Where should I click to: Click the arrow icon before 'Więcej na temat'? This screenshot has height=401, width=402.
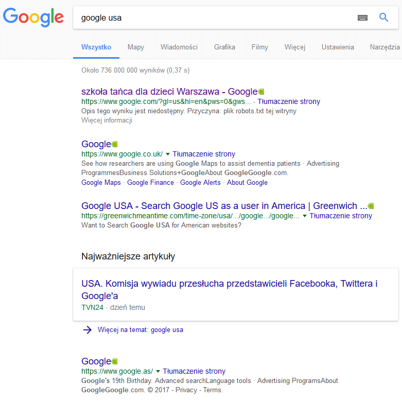87,330
